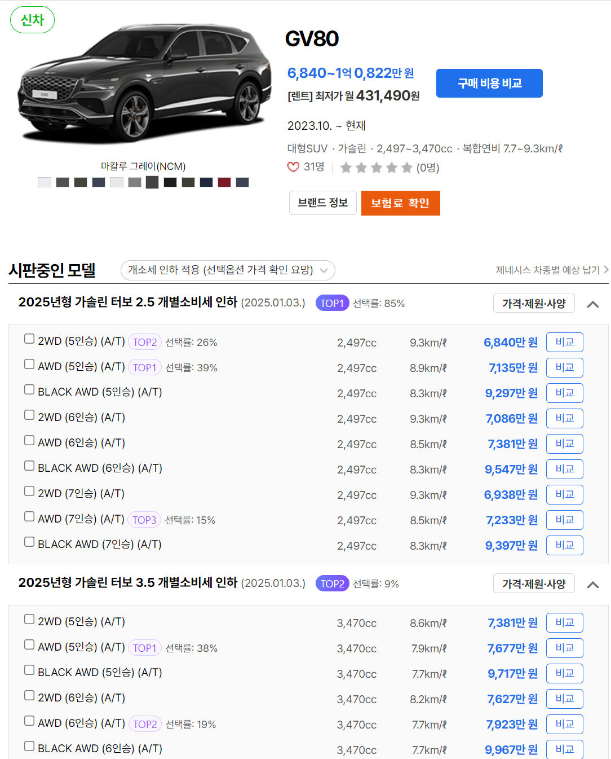Click 비교 for 3.5 AWD 7,923만 원
The width and height of the screenshot is (611, 759).
click(565, 724)
